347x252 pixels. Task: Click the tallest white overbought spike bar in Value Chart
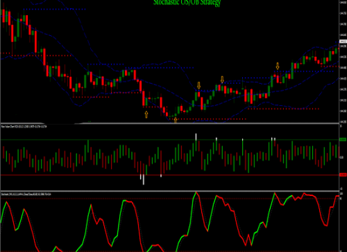pos(196,137)
